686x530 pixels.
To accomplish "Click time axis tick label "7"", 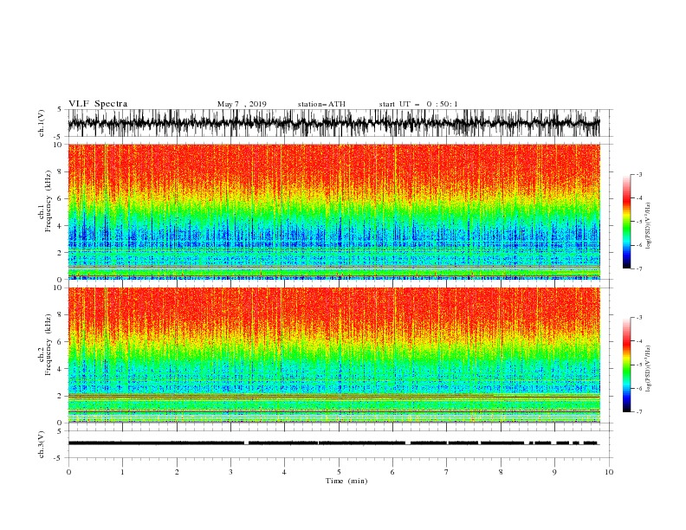I will pos(447,472).
